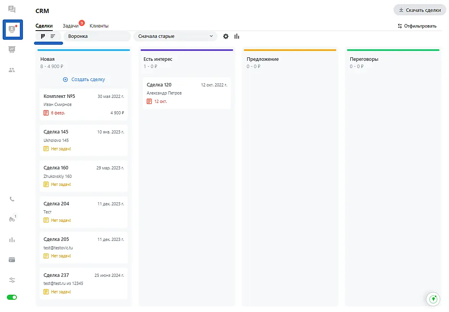The image size is (449, 312).
Task: Click the Создать сделку link
Action: [84, 80]
